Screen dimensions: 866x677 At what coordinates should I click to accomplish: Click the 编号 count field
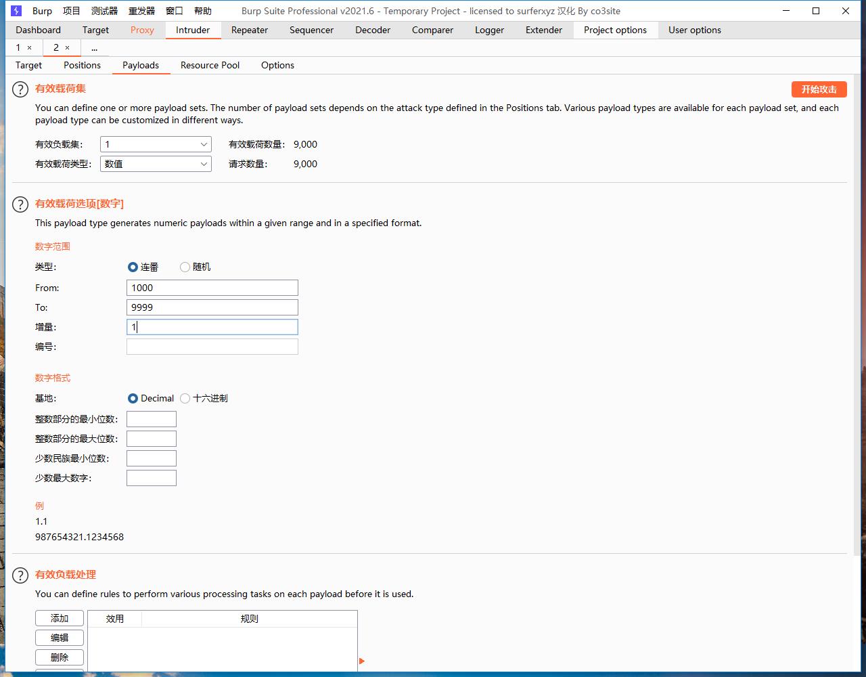tap(212, 347)
